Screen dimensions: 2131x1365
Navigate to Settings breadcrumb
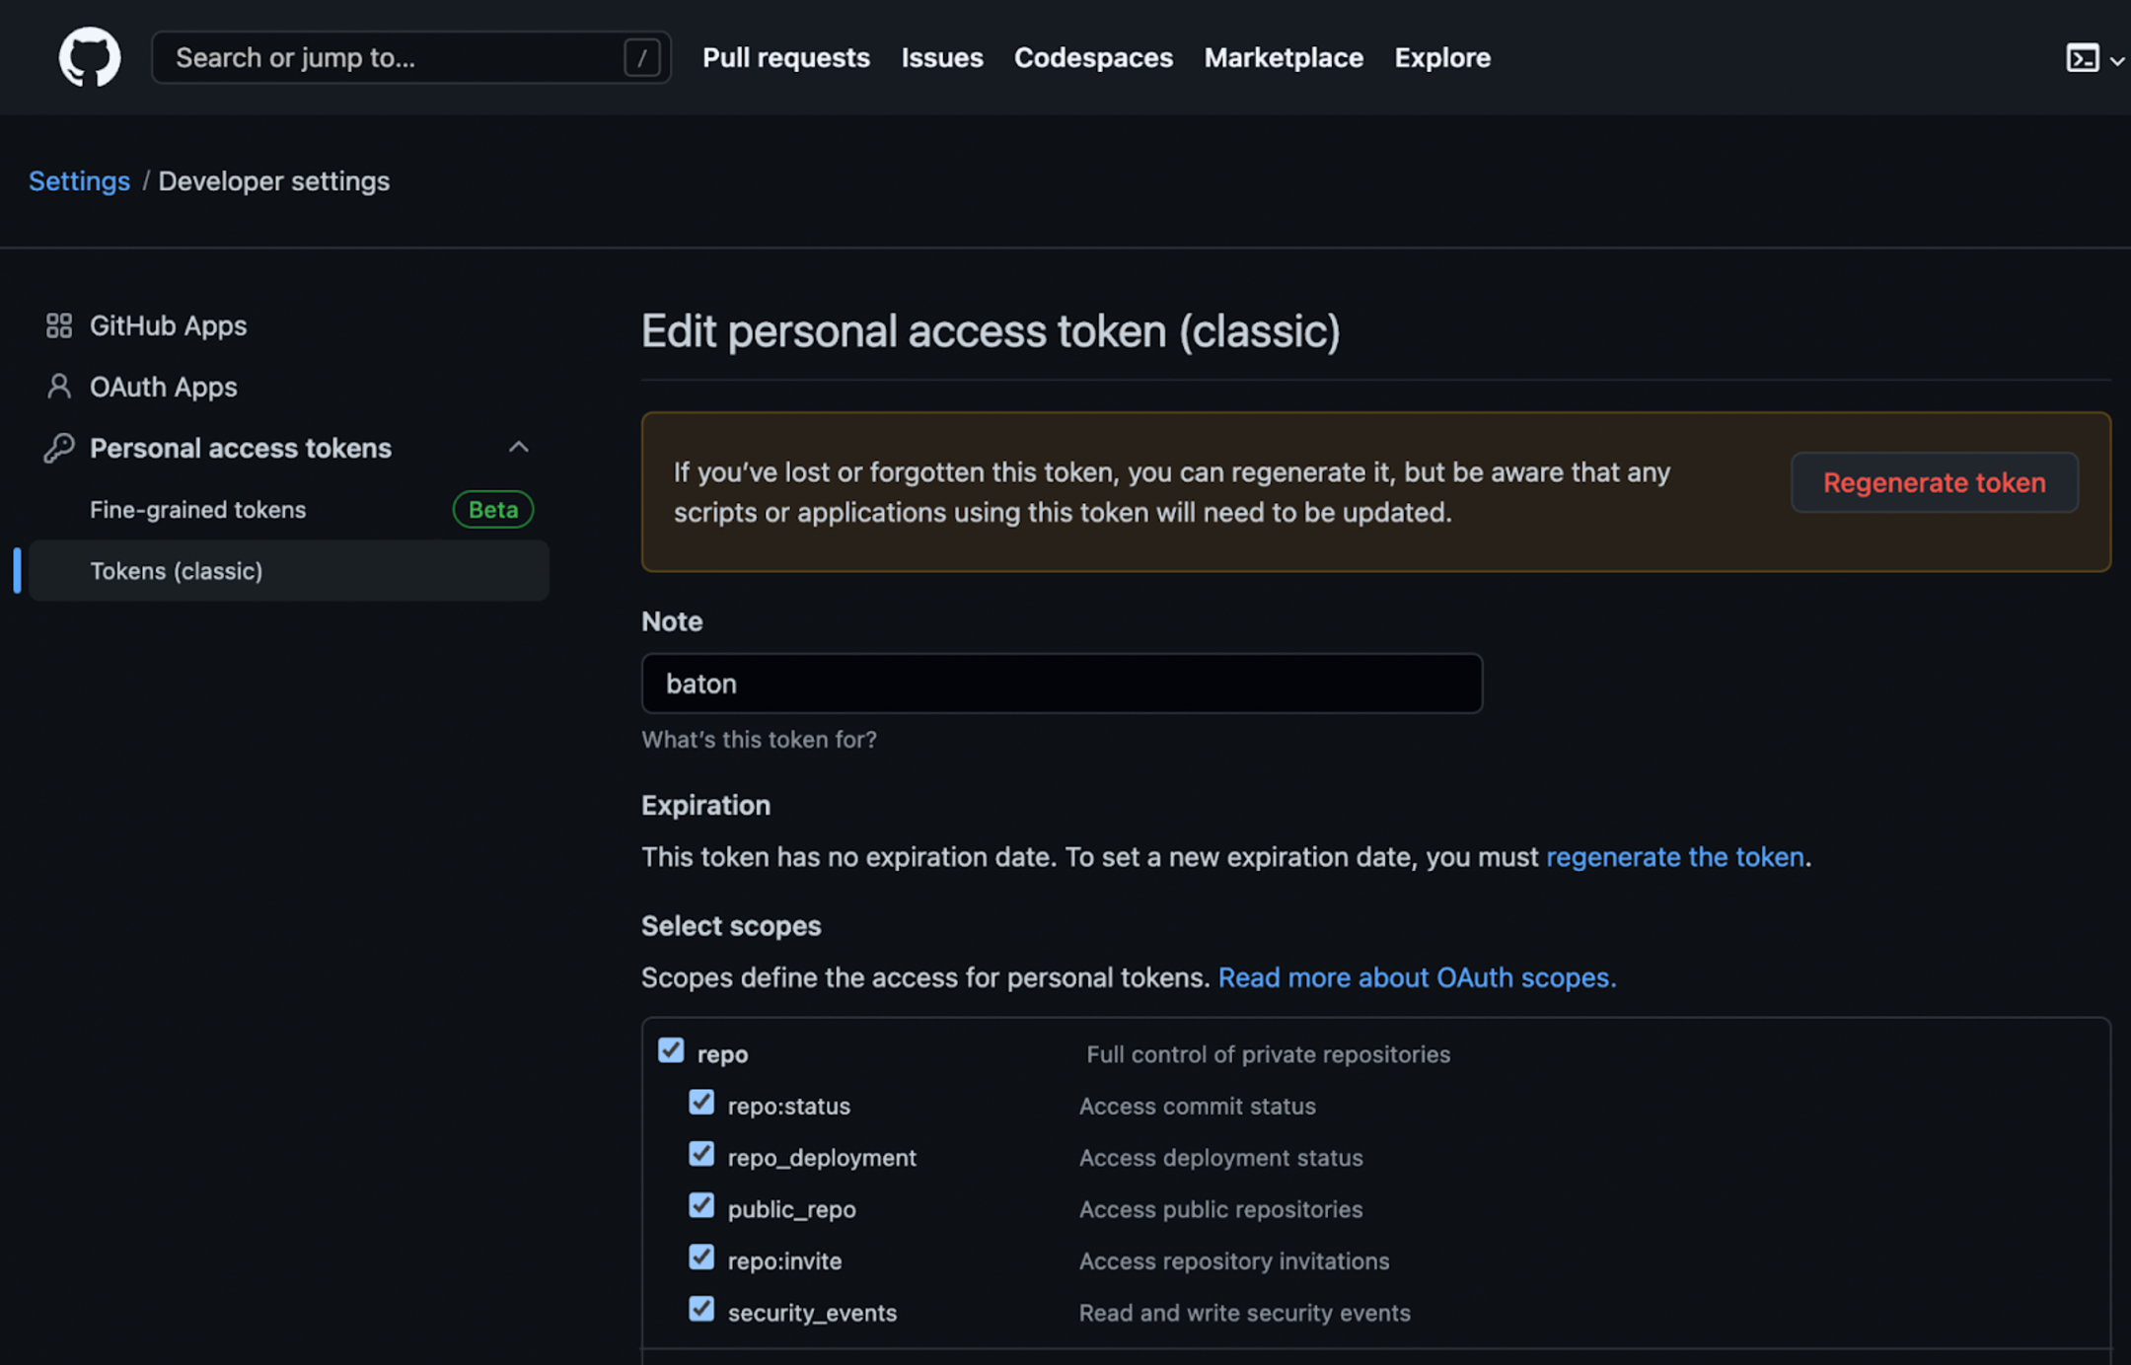click(x=79, y=180)
